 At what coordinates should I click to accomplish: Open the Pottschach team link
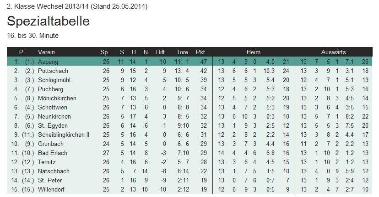tap(51, 71)
